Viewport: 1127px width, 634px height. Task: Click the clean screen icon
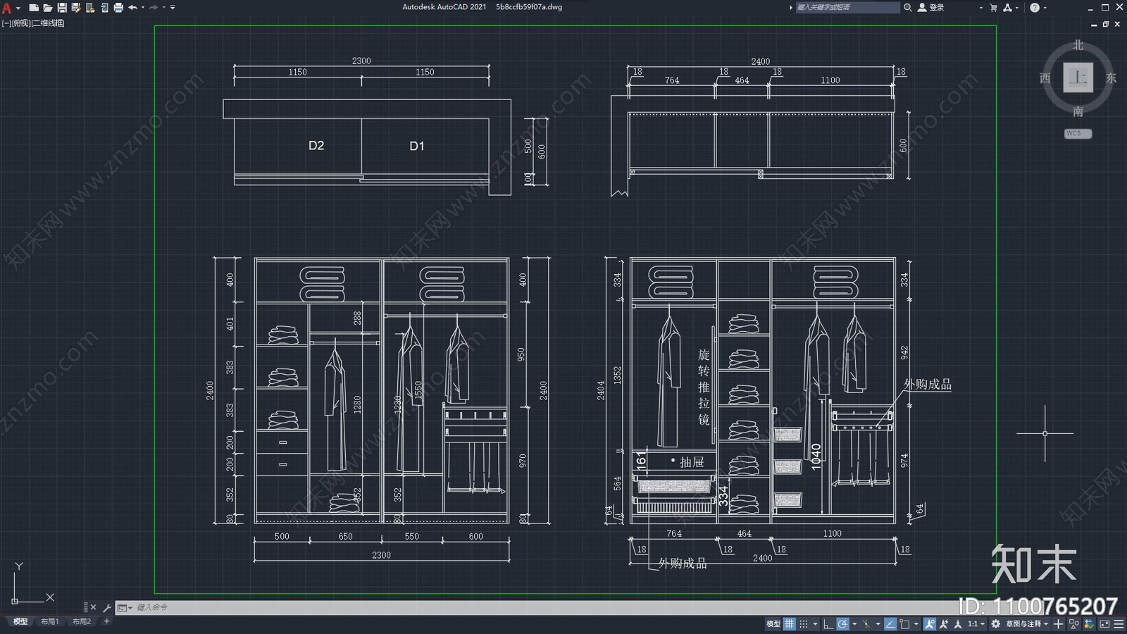coord(1104,623)
